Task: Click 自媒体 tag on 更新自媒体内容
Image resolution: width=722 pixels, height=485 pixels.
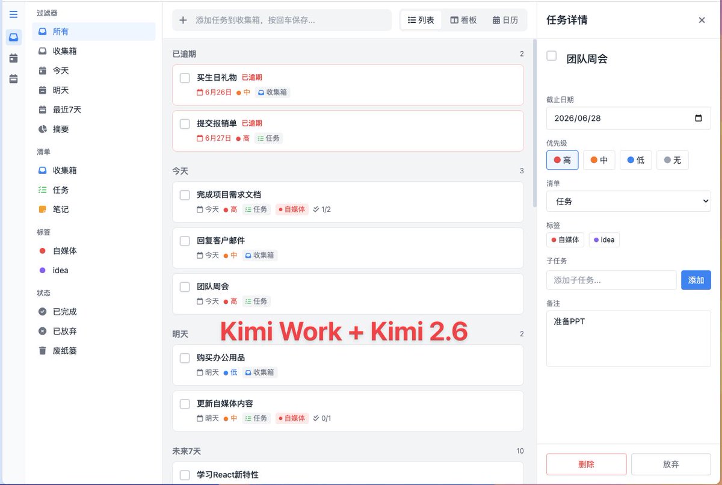Action: 291,418
